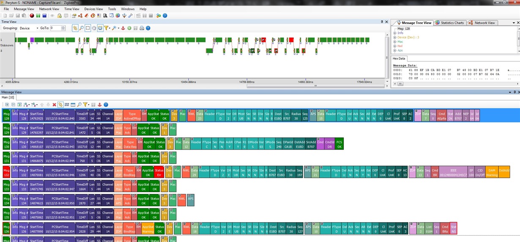Click the red Msg 132 block
520x242 pixels.
pyautogui.click(x=6, y=172)
